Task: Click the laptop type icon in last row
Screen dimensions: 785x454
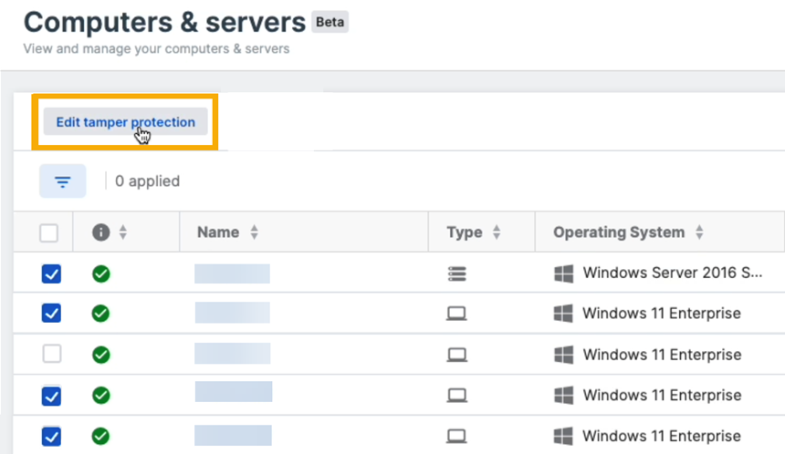Action: 456,435
